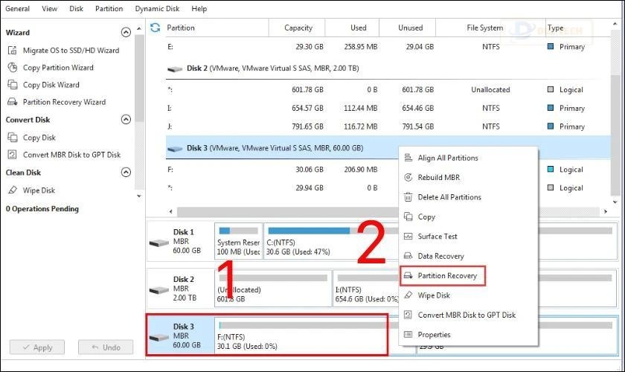The image size is (625, 372).
Task: Select partition row J: 791.65 GB
Action: tap(388, 126)
